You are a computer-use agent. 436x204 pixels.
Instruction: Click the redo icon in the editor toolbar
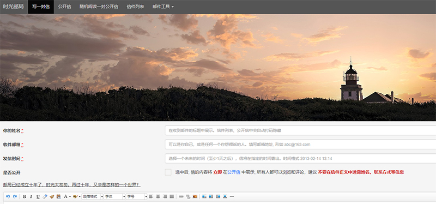(15, 196)
